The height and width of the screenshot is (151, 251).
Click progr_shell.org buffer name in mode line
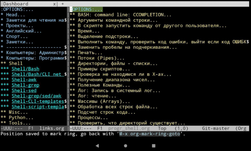point(129,128)
